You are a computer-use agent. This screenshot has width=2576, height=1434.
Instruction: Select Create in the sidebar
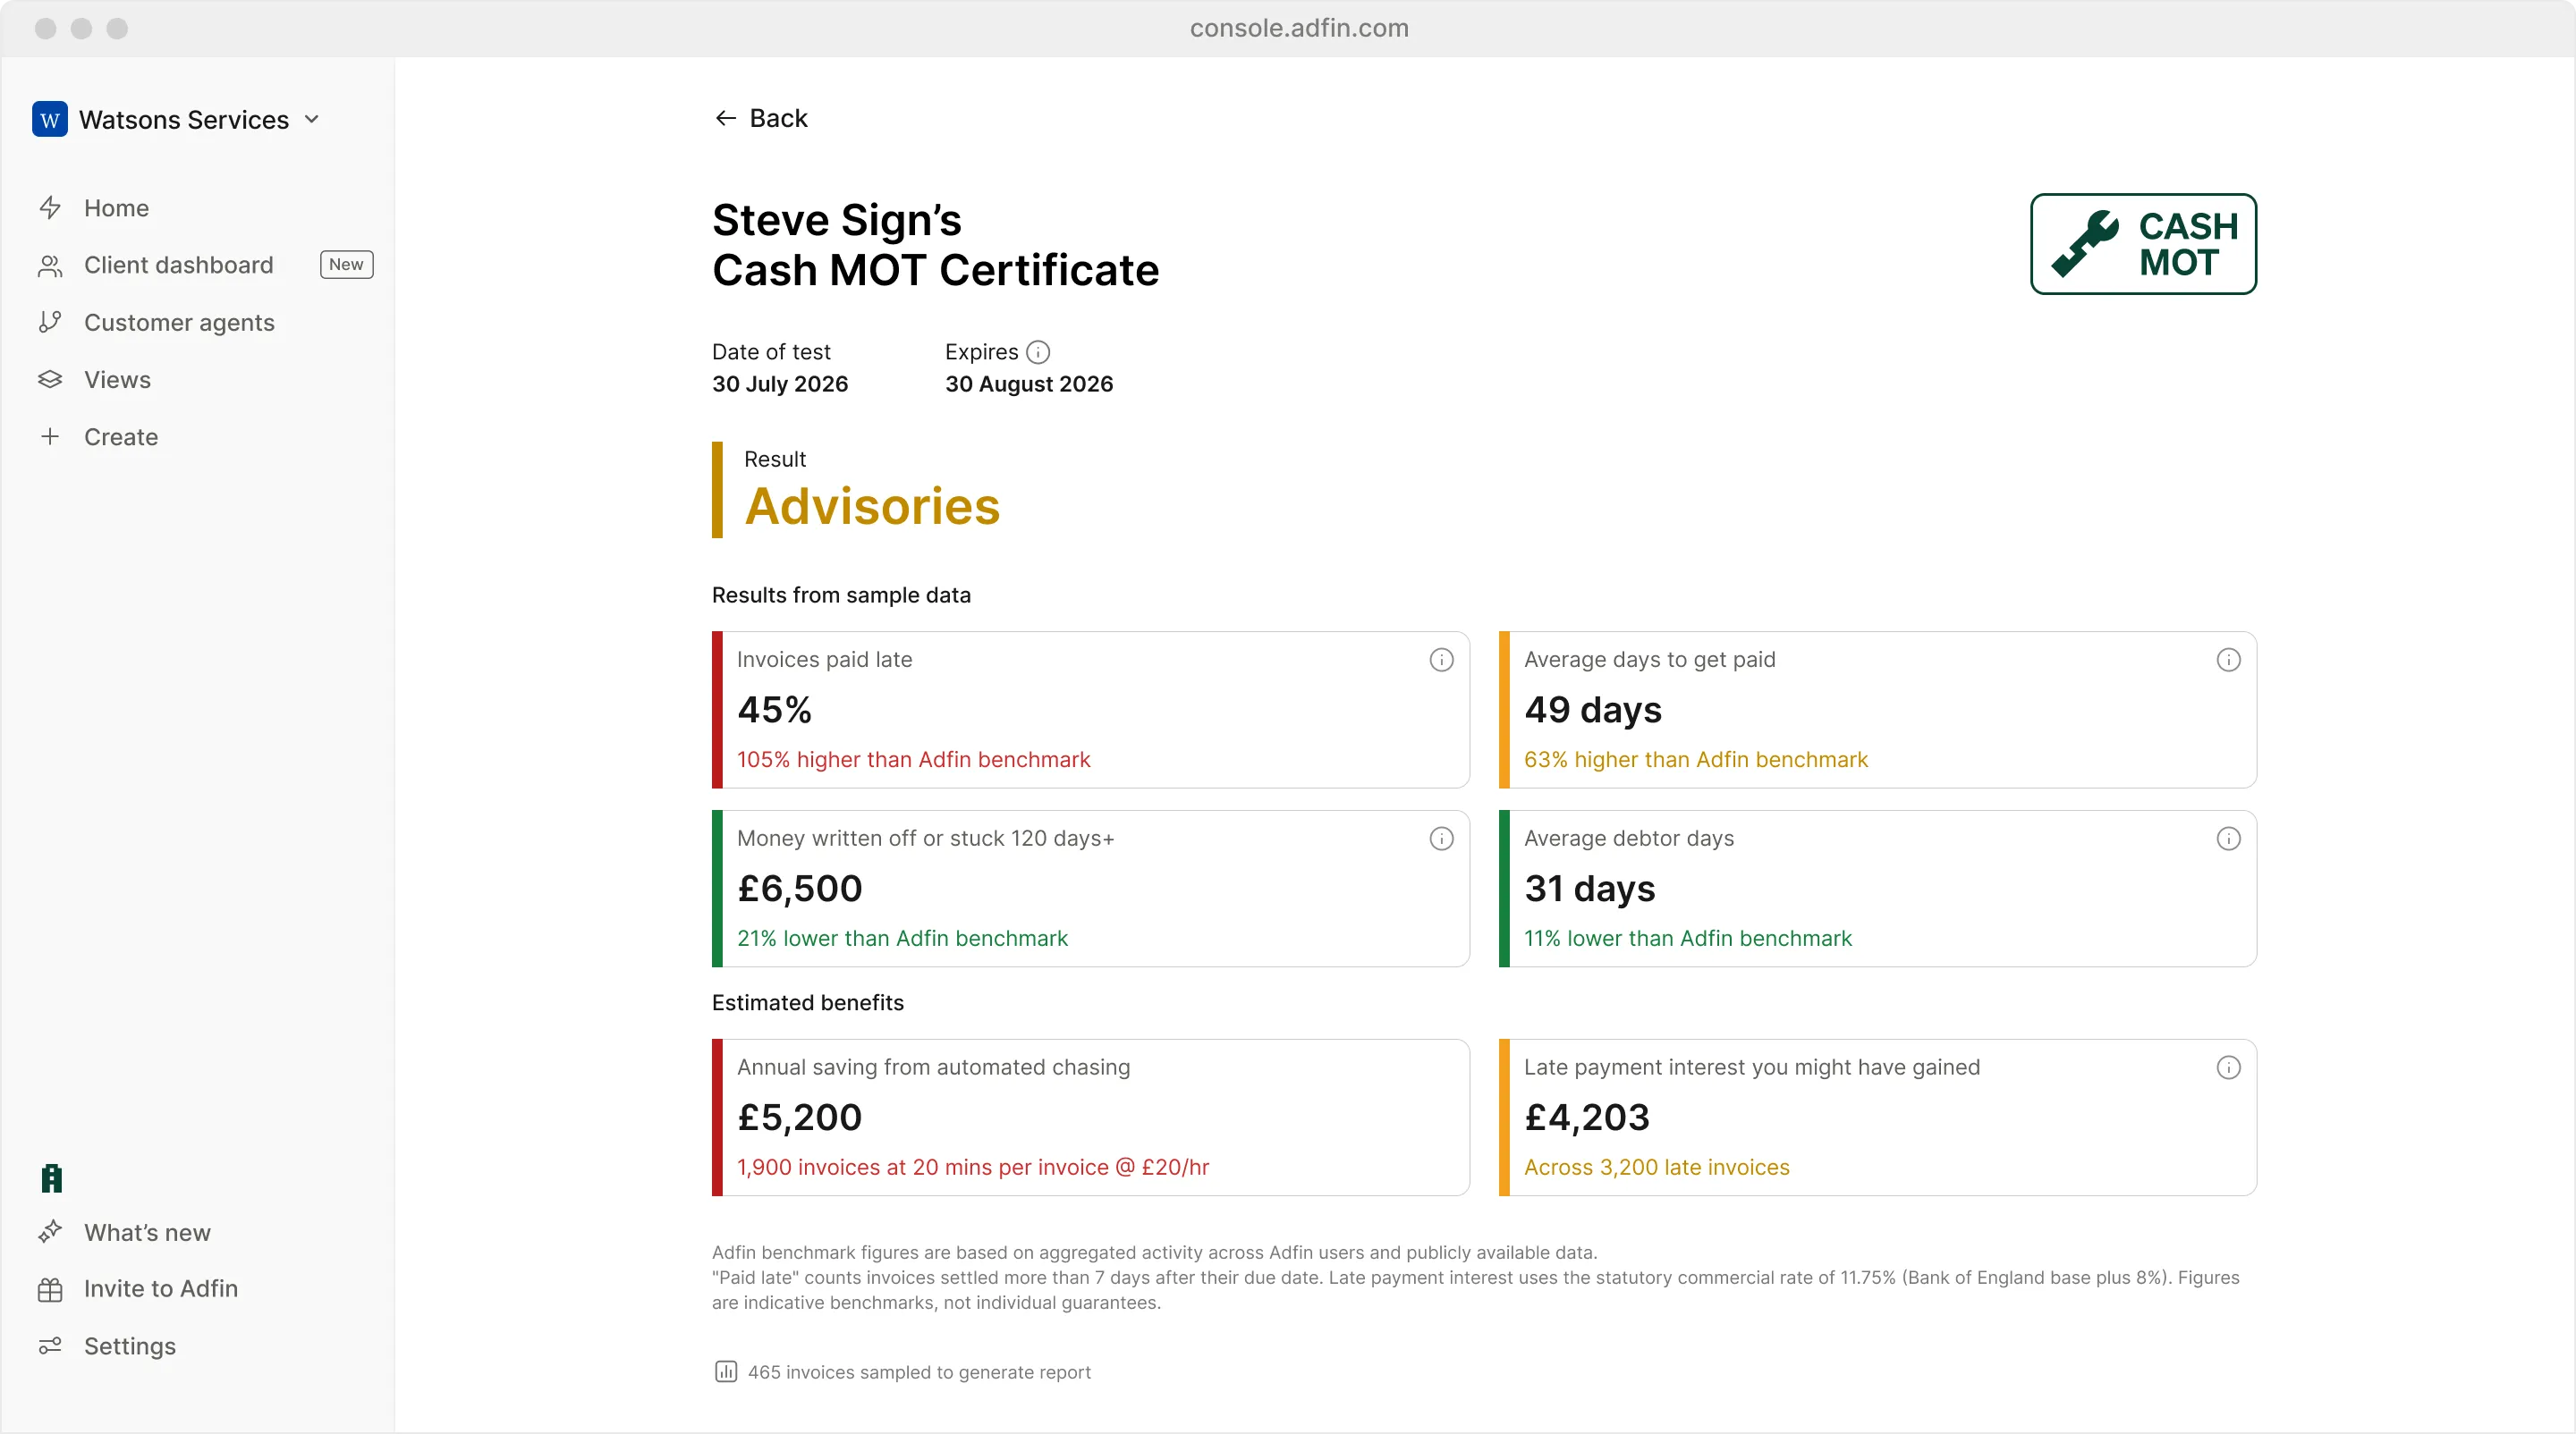121,436
